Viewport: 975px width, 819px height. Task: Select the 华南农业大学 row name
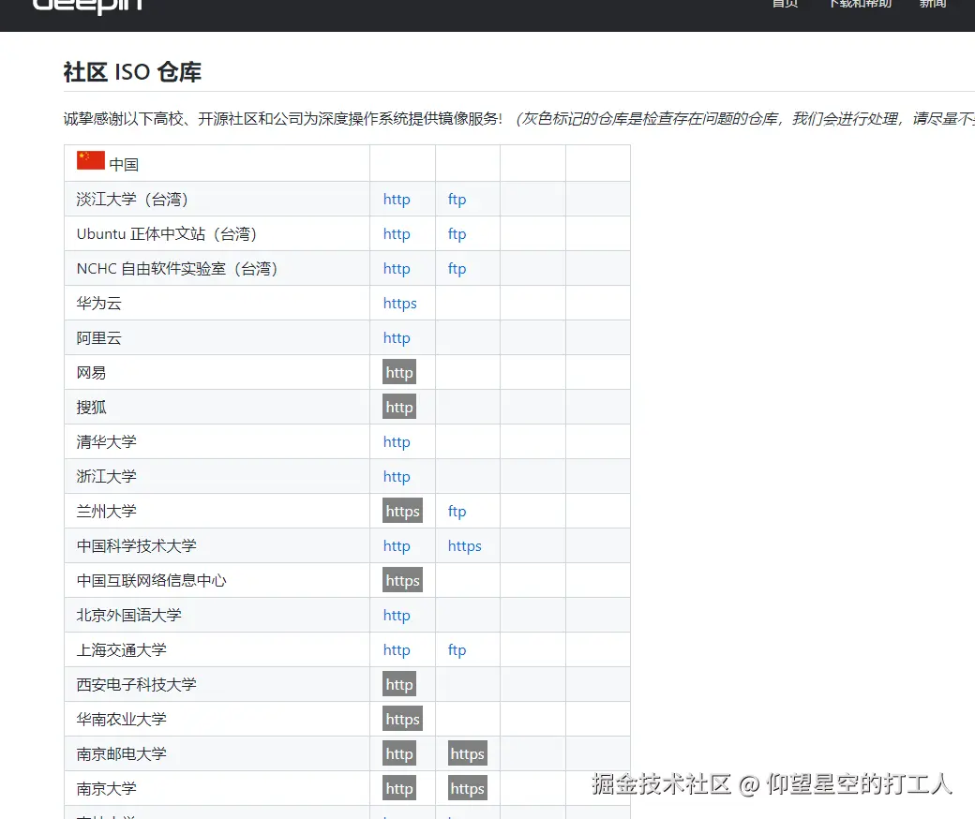(121, 720)
